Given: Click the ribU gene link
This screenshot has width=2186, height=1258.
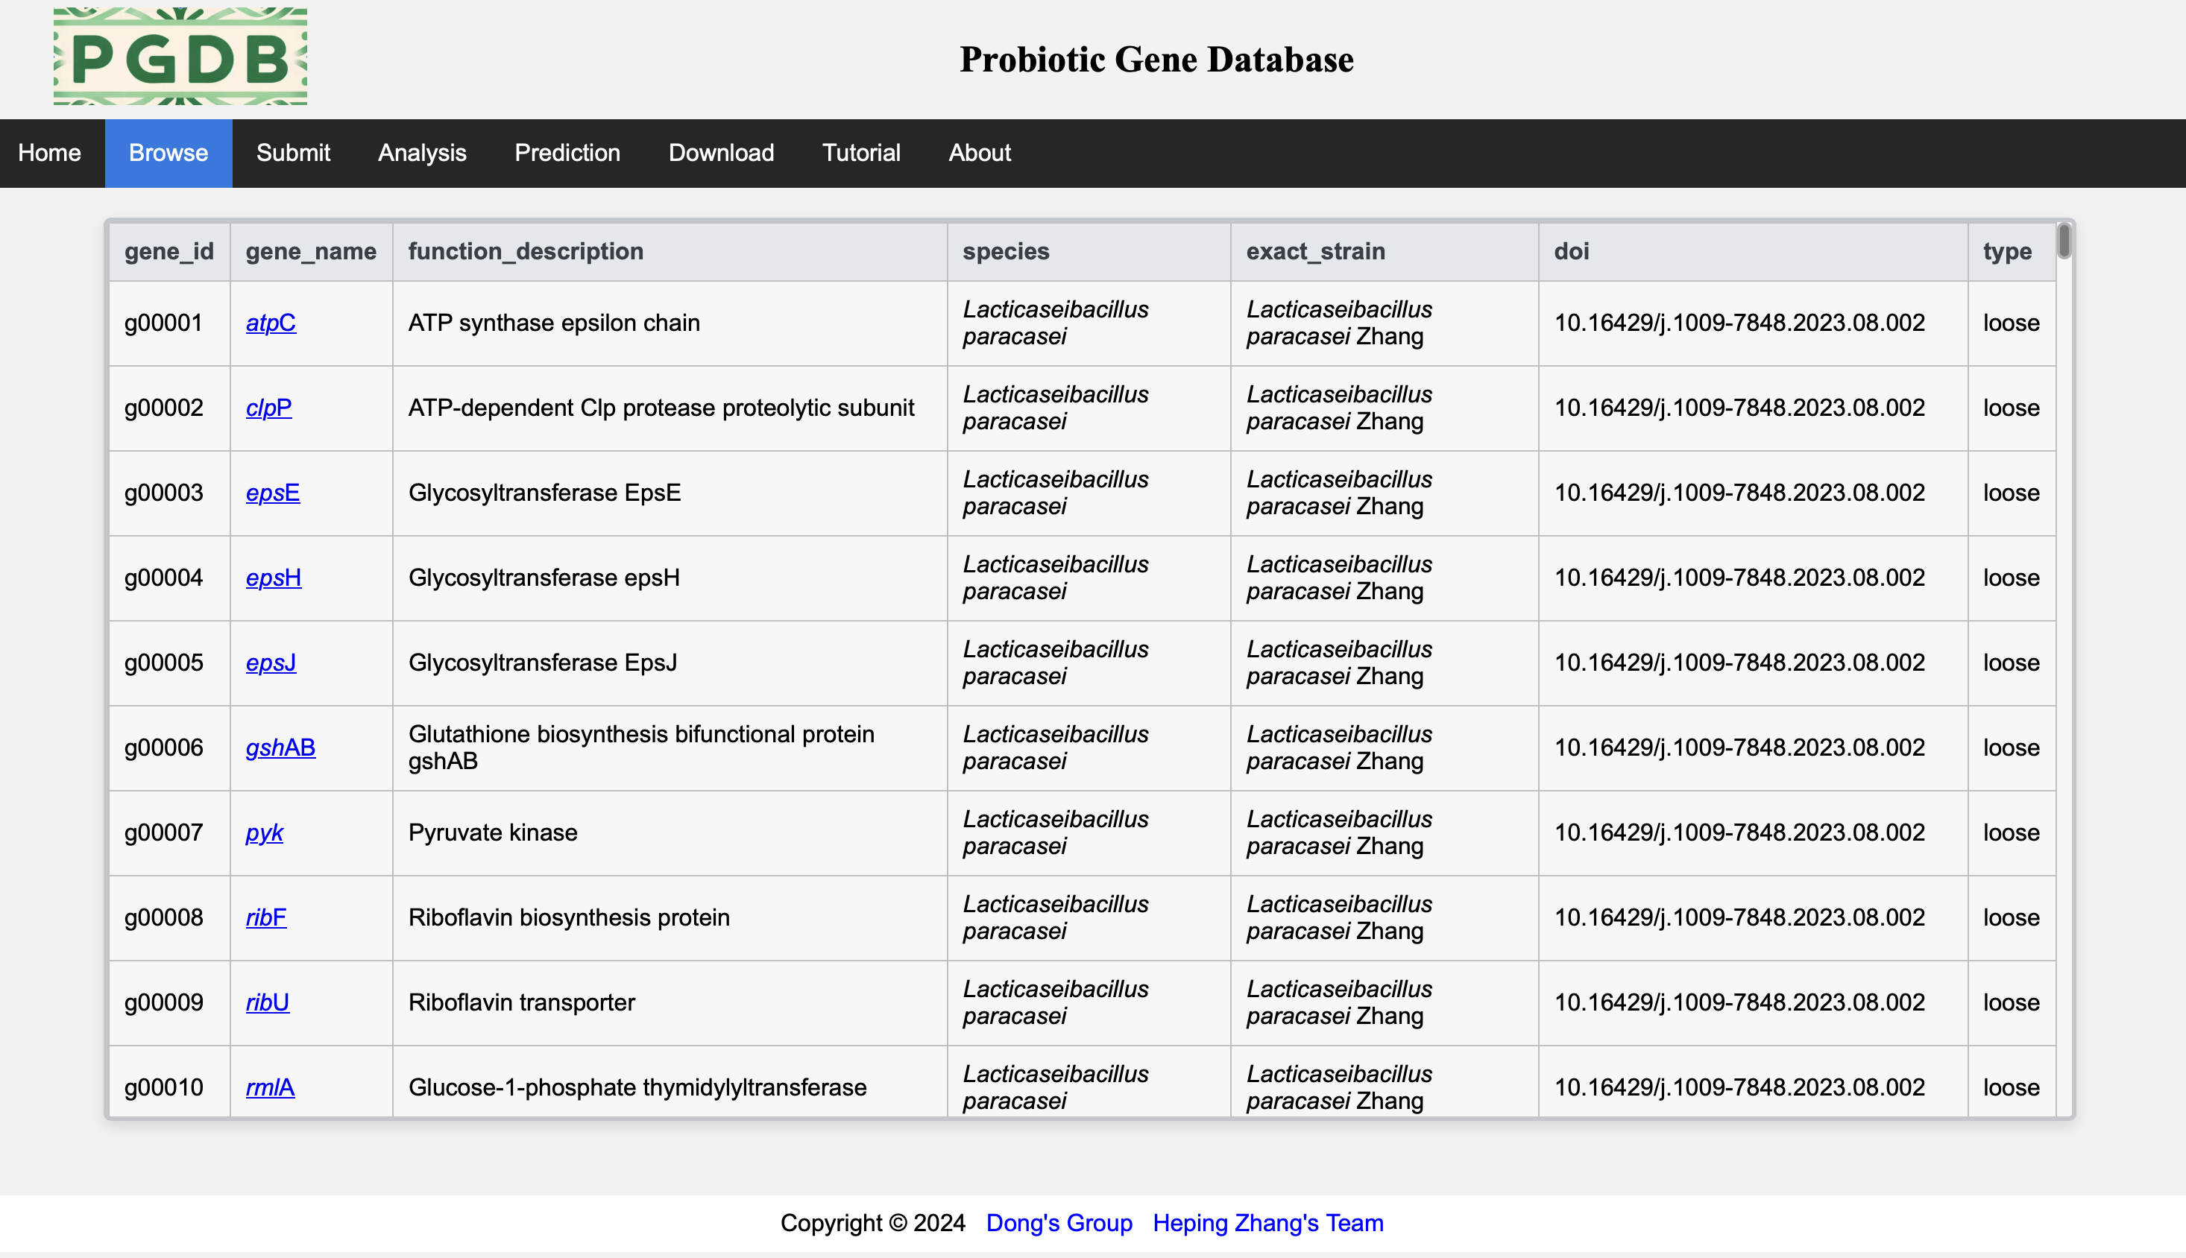Looking at the screenshot, I should (267, 1002).
